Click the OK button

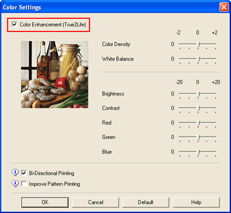(45, 202)
